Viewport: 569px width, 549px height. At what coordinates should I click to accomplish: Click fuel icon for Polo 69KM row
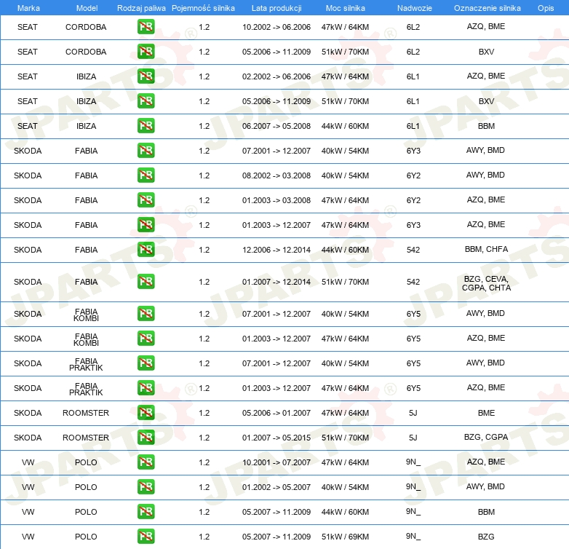pos(146,537)
